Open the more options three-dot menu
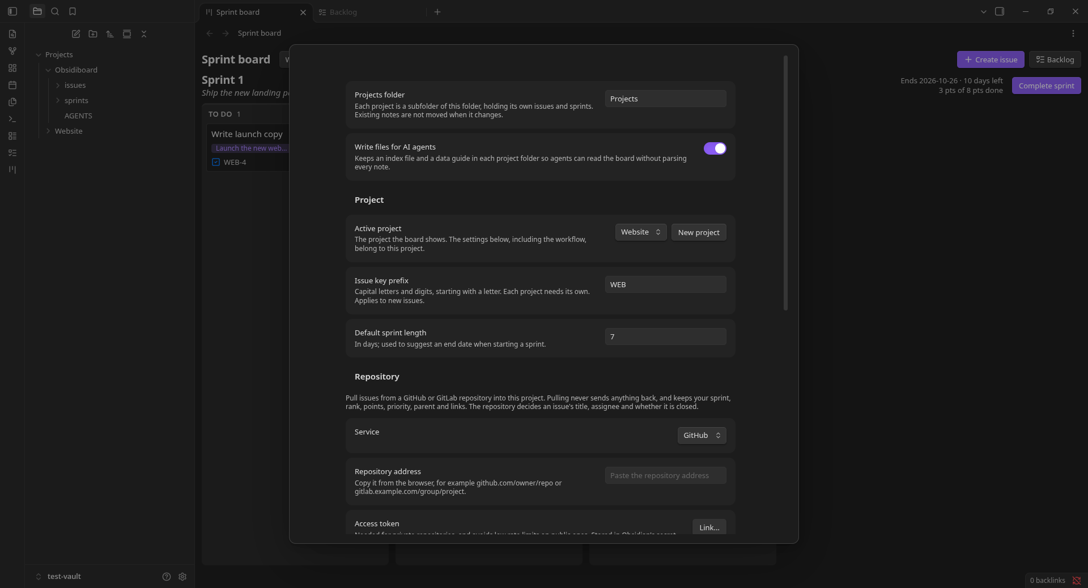This screenshot has width=1088, height=588. pos(1073,33)
